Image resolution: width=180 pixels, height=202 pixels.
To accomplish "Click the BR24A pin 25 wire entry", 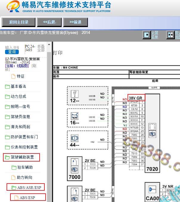I will point(137,131).
